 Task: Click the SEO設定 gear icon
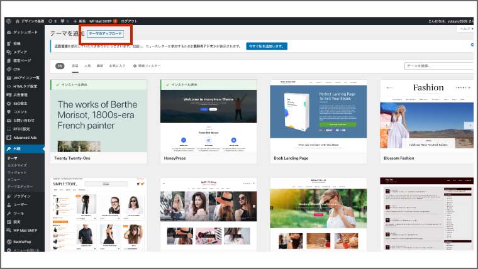[x=9, y=103]
